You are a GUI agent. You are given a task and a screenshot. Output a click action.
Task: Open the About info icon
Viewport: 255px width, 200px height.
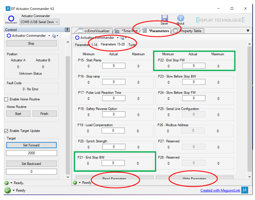tap(181, 18)
